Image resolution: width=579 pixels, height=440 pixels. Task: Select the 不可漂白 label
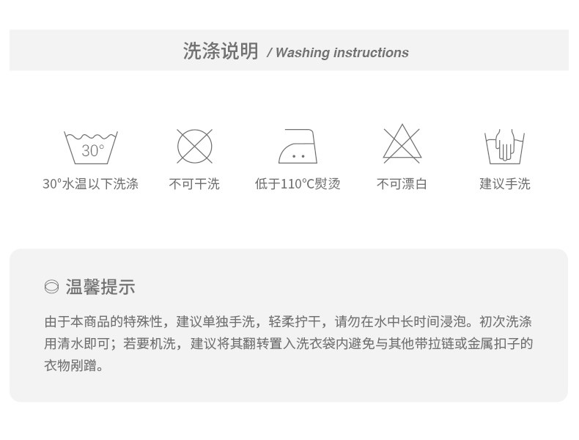point(402,183)
